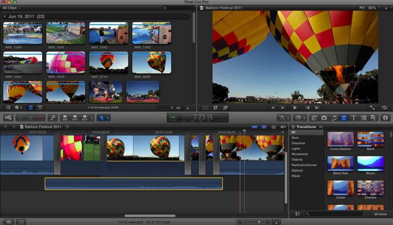
Task: Switch event browser to filmstrip view
Action: click(x=31, y=107)
